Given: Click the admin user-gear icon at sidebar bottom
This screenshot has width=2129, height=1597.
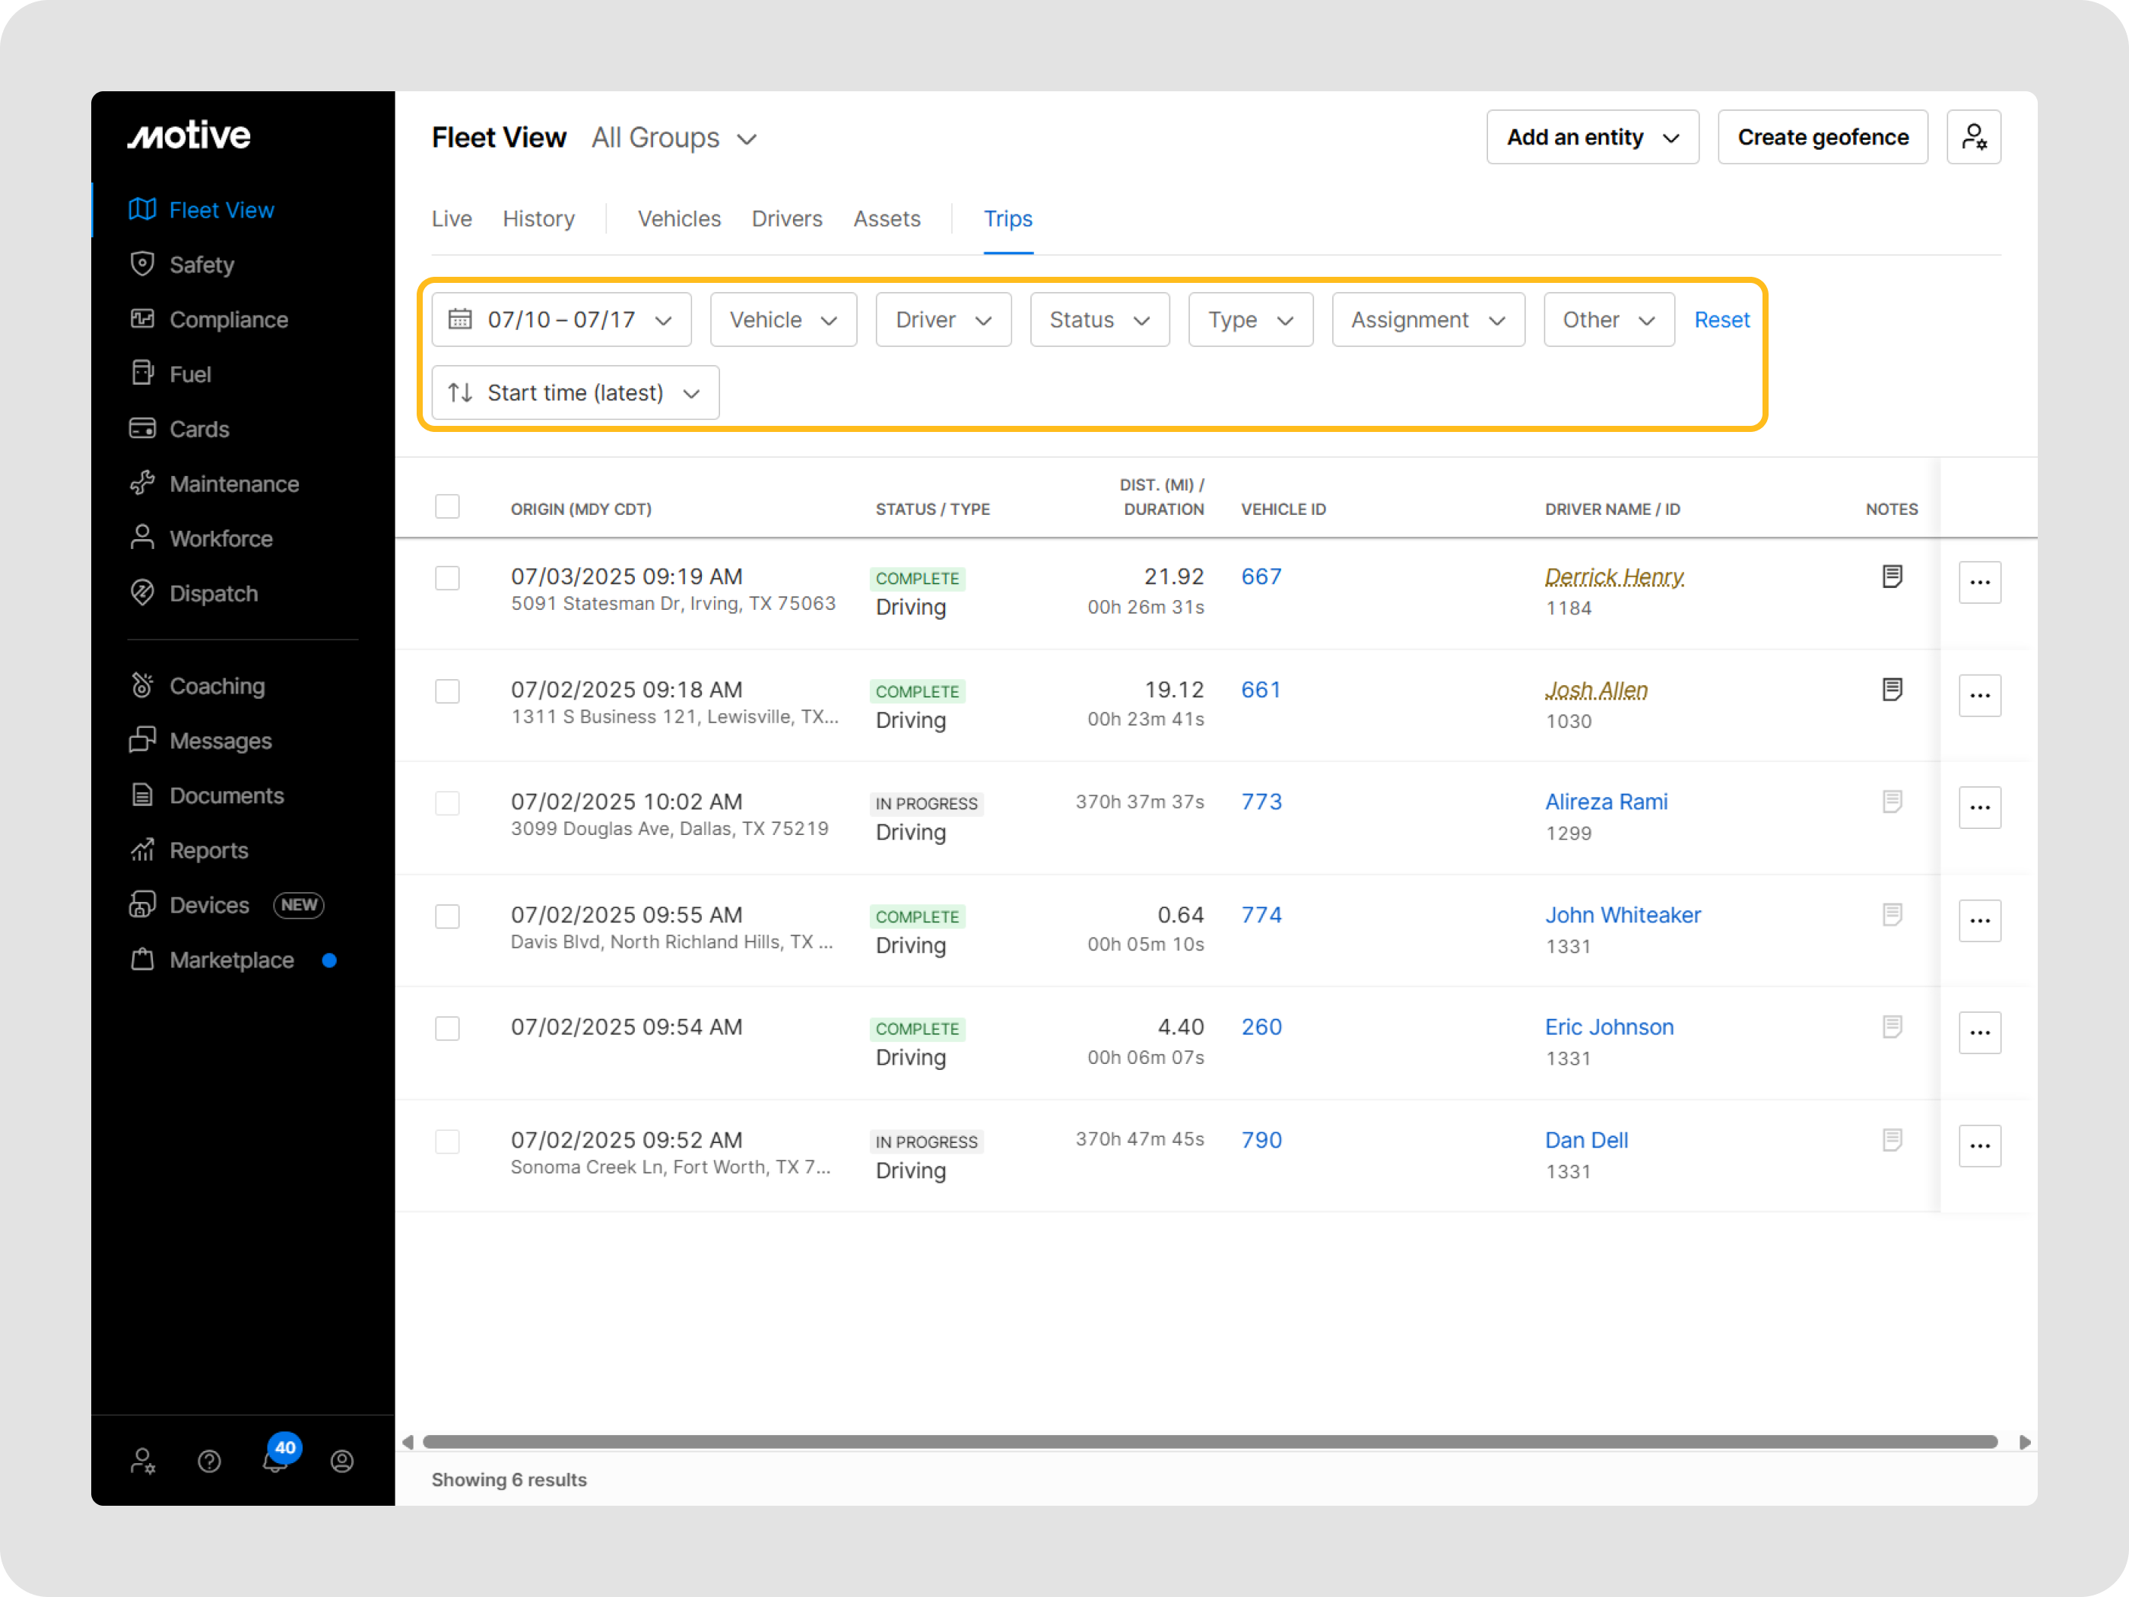Looking at the screenshot, I should pyautogui.click(x=142, y=1462).
